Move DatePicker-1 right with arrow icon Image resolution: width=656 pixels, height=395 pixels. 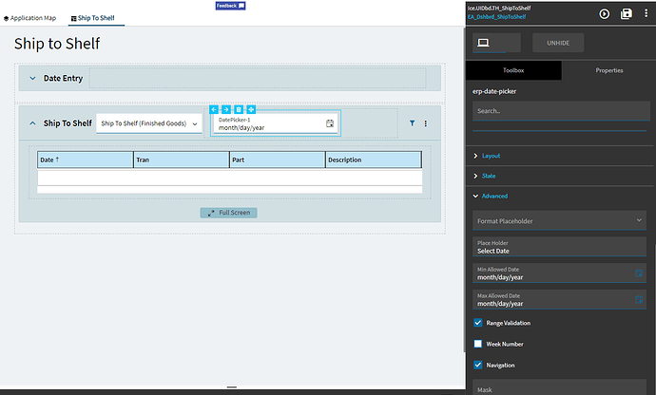tap(226, 109)
